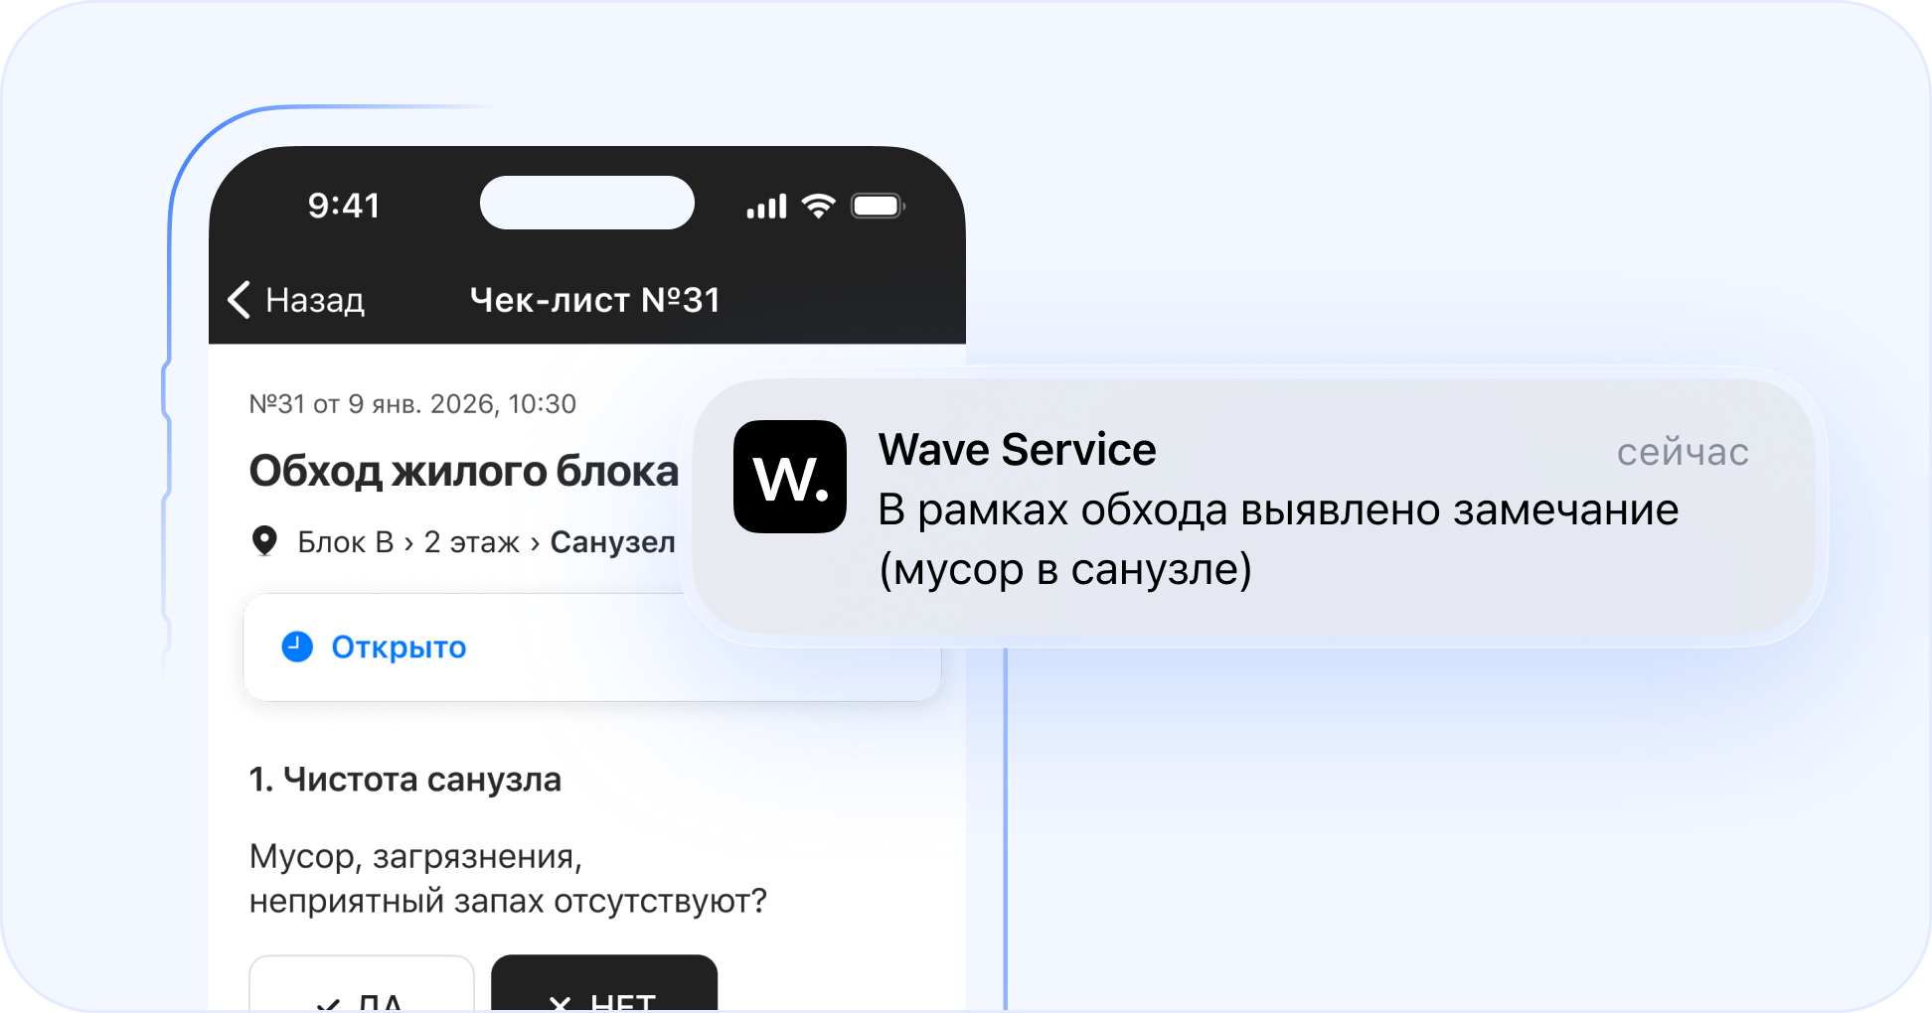The height and width of the screenshot is (1013, 1932).
Task: Tap the back chevron arrow icon
Action: pos(239,299)
